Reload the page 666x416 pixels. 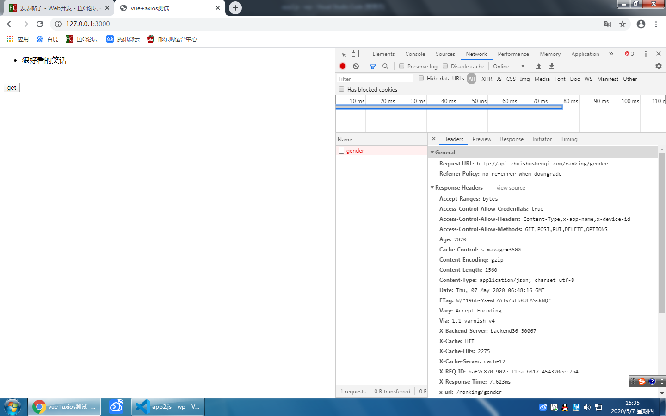tap(40, 24)
